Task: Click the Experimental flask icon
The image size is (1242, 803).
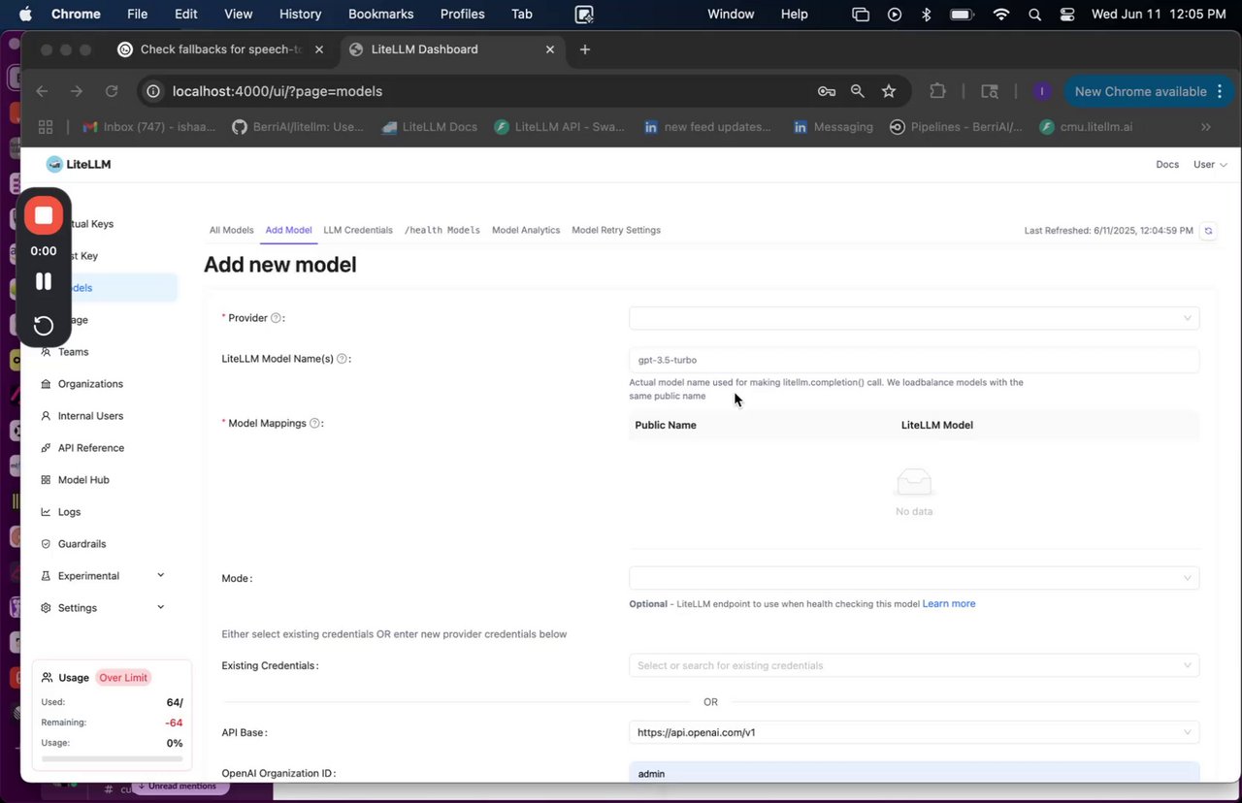Action: 47,576
